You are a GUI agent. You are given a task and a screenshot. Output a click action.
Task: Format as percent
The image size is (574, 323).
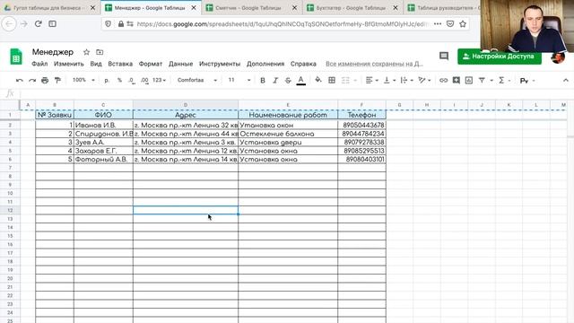click(x=119, y=80)
